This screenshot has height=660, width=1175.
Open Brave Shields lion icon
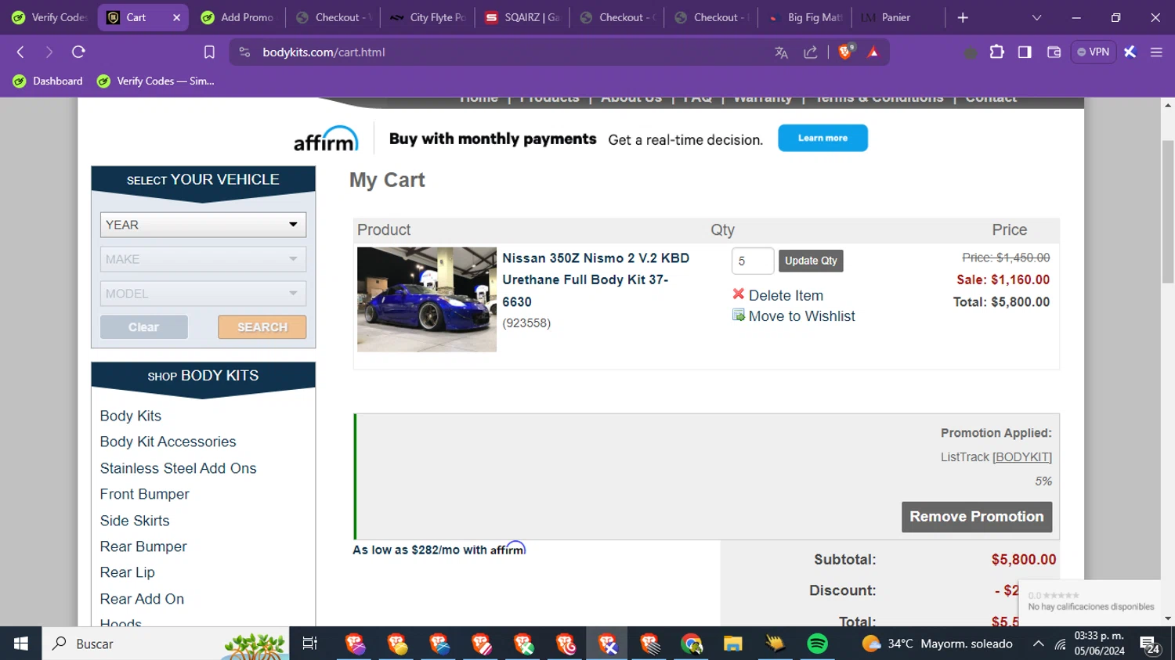click(x=845, y=52)
